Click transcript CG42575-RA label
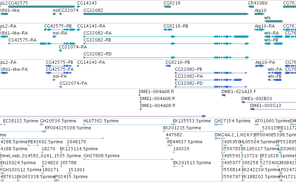296x182 pixels. tap(23, 40)
